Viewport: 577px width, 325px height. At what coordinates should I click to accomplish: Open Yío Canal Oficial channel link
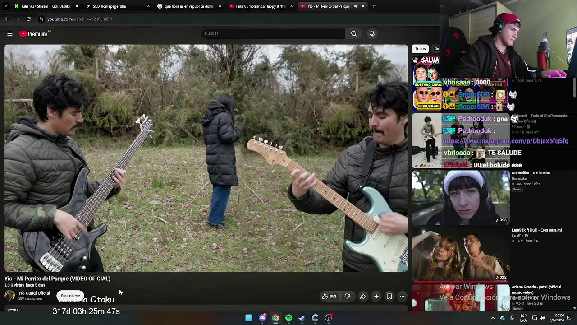tap(34, 293)
